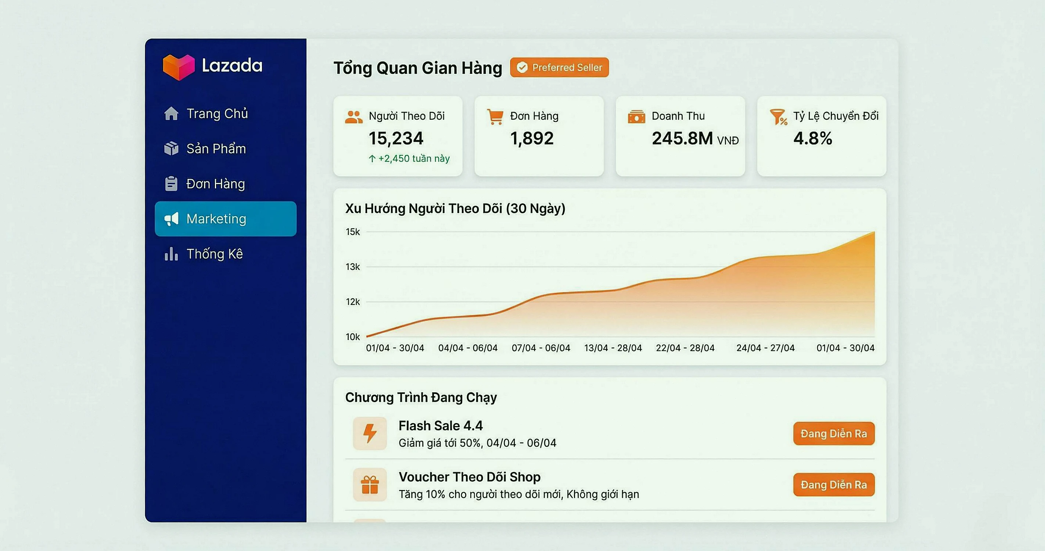The width and height of the screenshot is (1045, 551).
Task: Open Đơn Hàng via clipboard icon
Action: [172, 183]
